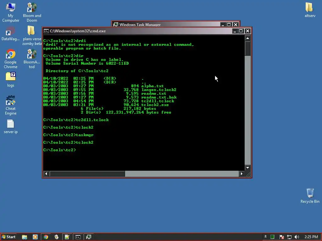Open the Action Center flag tray icon
The height and width of the screenshot is (241, 322).
[282, 237]
